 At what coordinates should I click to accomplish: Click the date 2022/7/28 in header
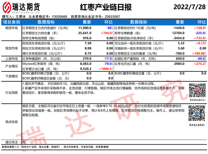189,7
